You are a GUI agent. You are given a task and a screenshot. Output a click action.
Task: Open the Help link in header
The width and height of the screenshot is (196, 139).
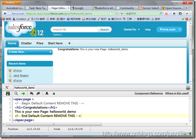148,30
